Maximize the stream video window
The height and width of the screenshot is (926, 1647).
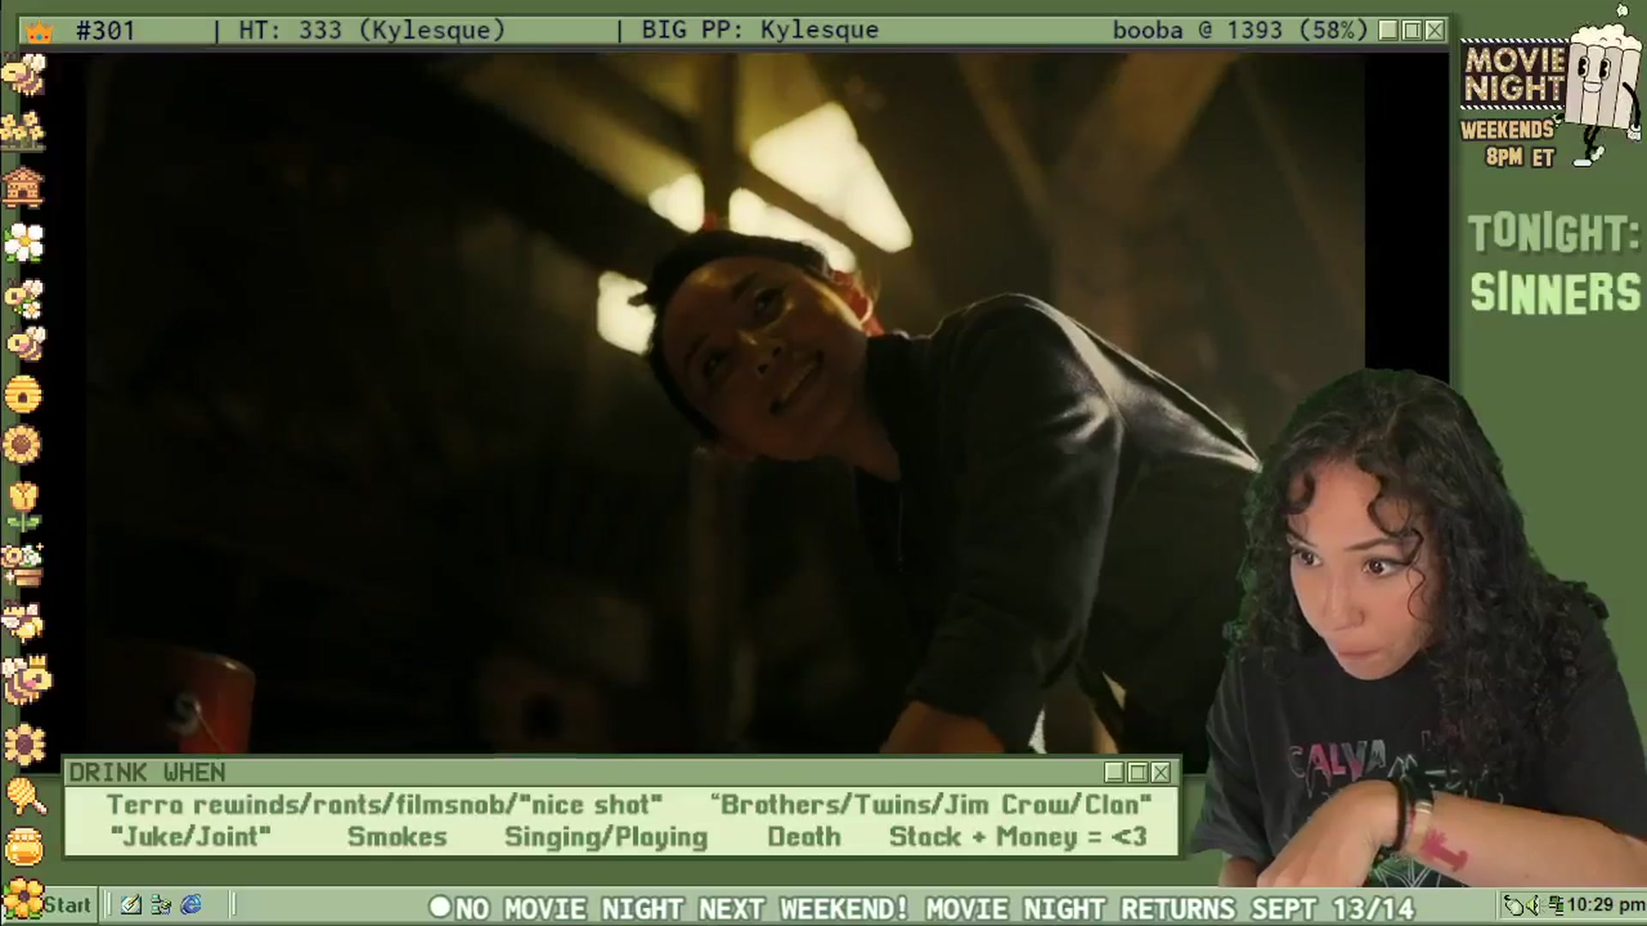(x=1412, y=31)
